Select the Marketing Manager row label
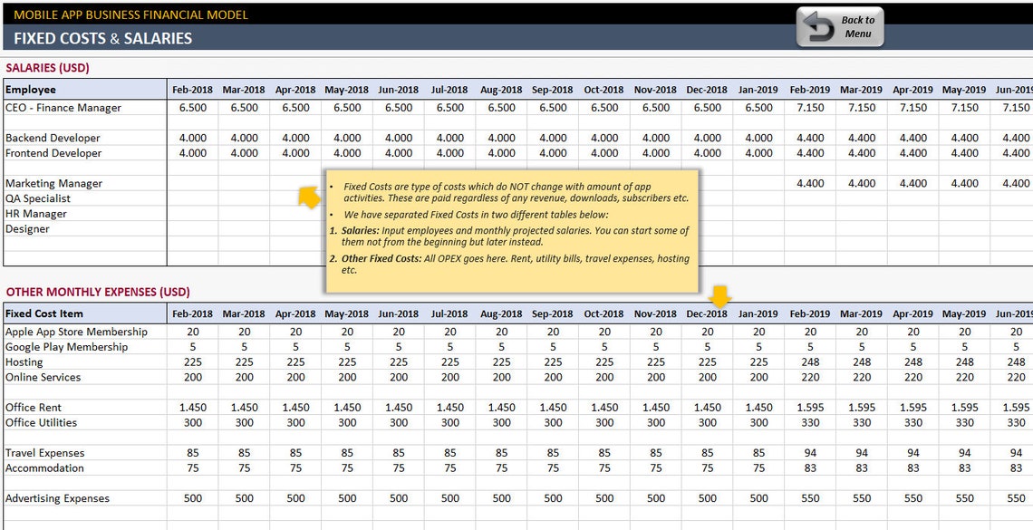The height and width of the screenshot is (530, 1033). [x=53, y=183]
